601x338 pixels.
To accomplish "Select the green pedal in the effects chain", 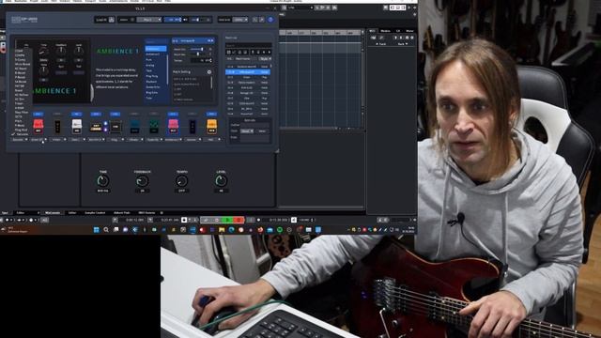I will (x=154, y=126).
